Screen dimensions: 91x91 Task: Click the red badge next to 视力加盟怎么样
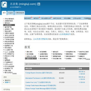pyautogui.click(x=51, y=17)
